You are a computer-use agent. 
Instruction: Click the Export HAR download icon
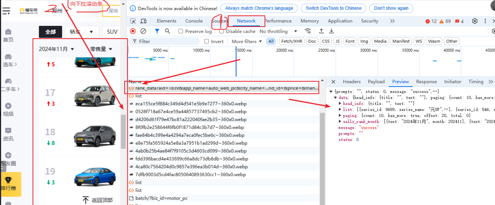pos(331,31)
